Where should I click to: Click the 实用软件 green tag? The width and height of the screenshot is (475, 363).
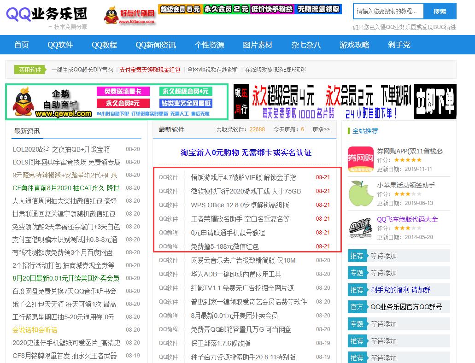pyautogui.click(x=30, y=70)
